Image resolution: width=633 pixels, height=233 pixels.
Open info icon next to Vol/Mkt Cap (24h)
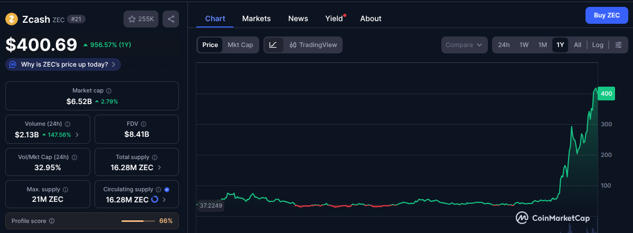[x=74, y=157]
